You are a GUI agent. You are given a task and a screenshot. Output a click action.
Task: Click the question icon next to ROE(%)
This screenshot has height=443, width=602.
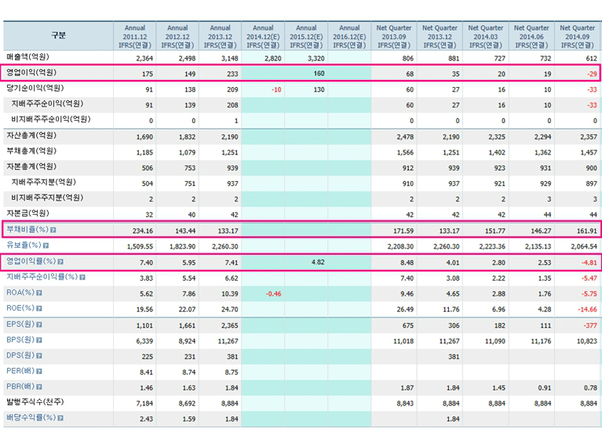pos(39,308)
